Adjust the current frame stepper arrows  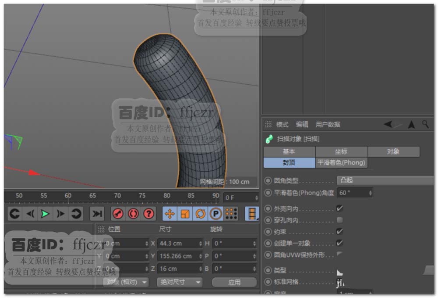[256, 197]
